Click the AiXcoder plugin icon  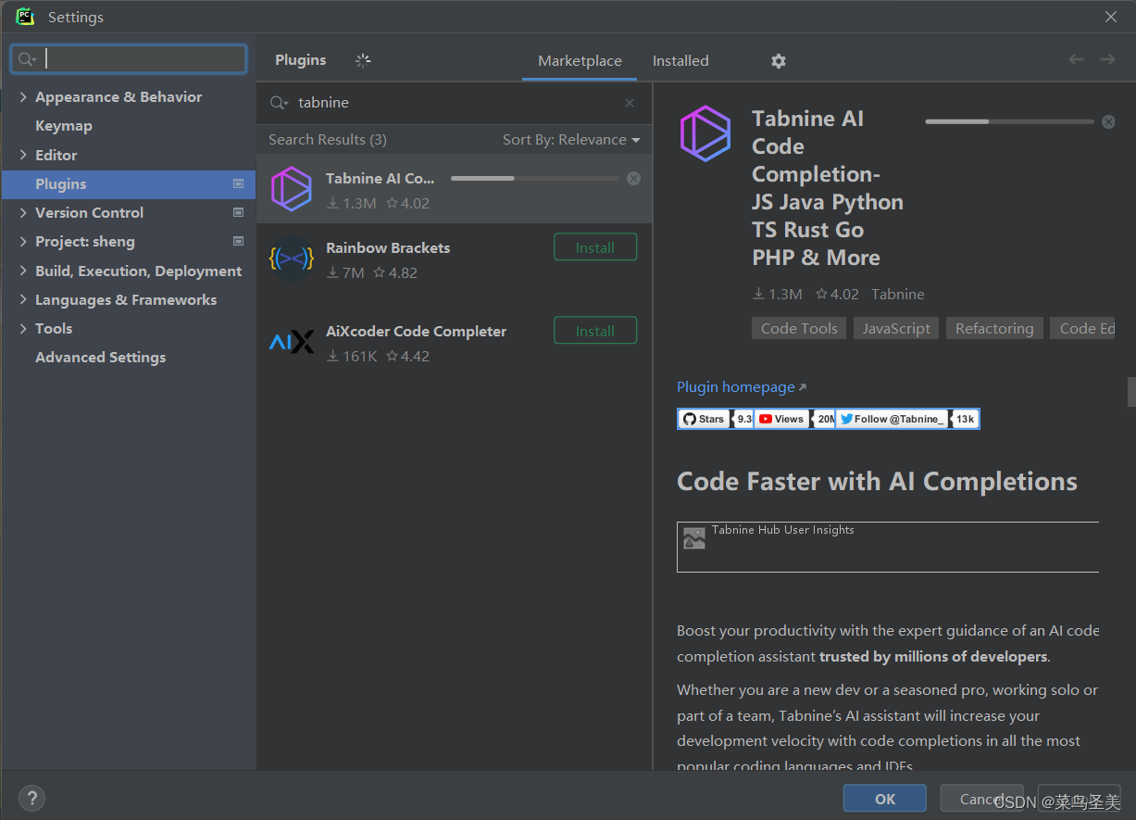292,342
